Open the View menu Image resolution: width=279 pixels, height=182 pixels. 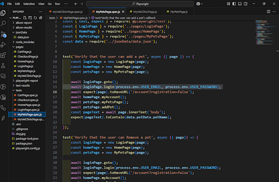click(41, 4)
